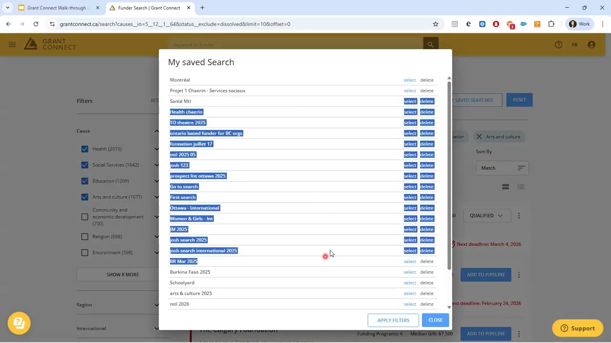The width and height of the screenshot is (611, 343).
Task: Switch language to FR
Action: pos(575,45)
